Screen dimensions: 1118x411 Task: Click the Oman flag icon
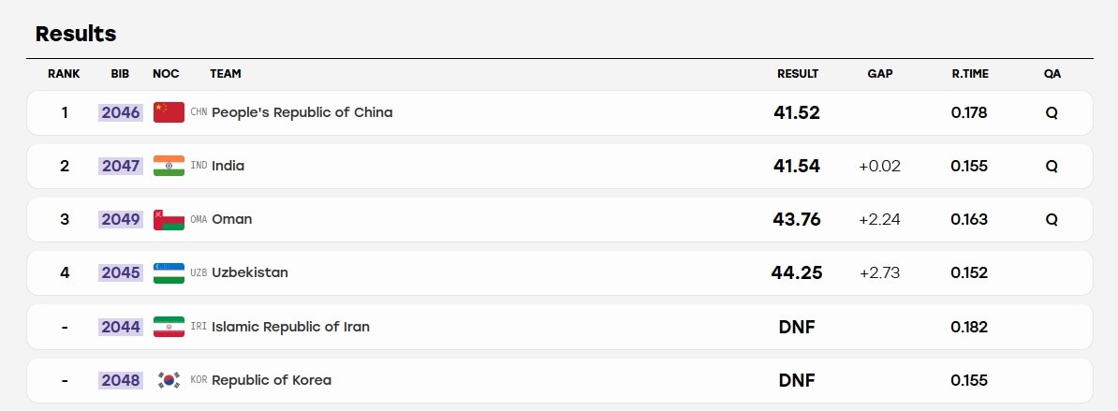point(169,219)
